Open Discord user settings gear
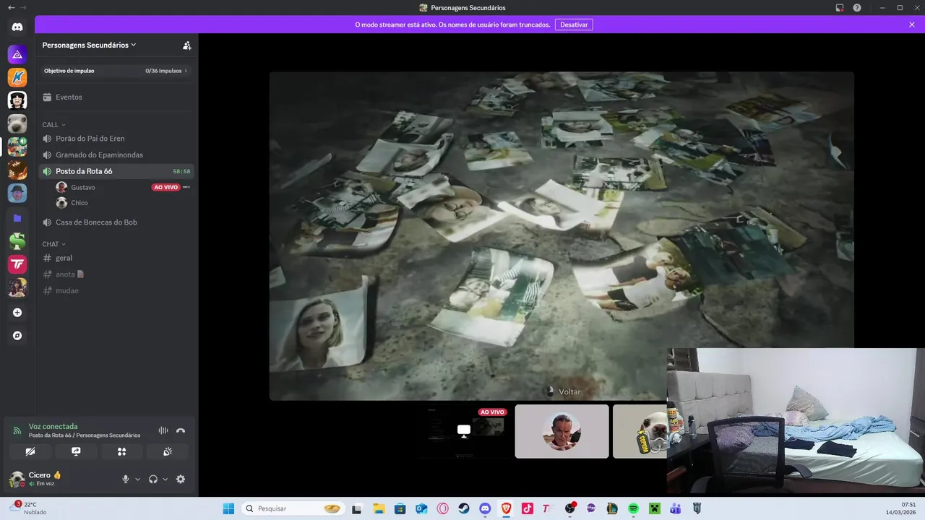This screenshot has height=520, width=925. (x=181, y=479)
